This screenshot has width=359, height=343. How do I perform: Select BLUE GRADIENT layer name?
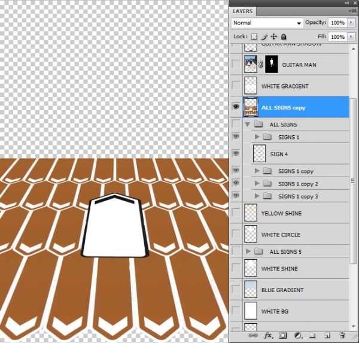(x=282, y=290)
